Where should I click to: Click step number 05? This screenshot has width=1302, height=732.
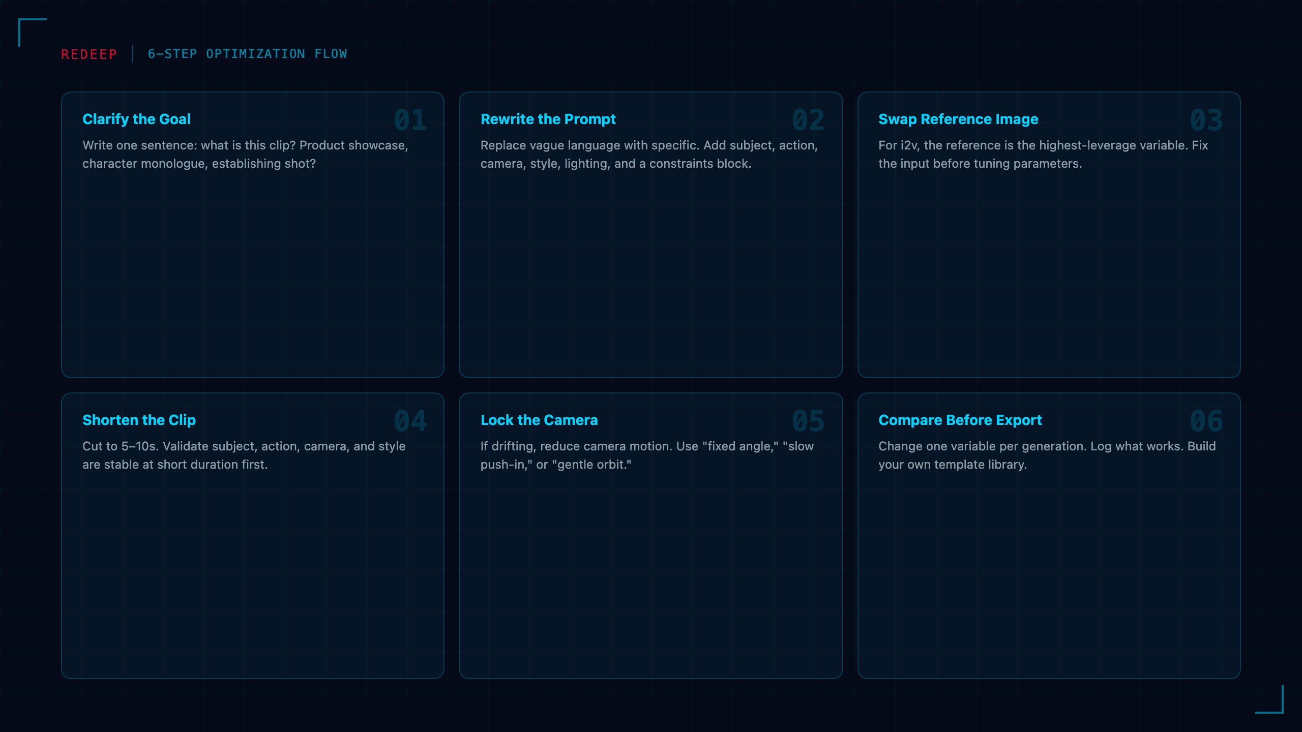coord(808,421)
